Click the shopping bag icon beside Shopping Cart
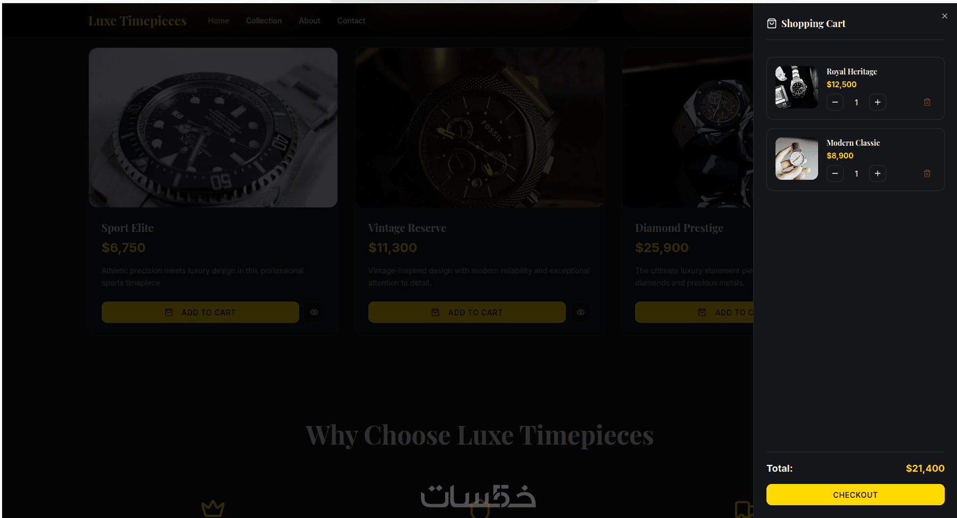 click(771, 23)
